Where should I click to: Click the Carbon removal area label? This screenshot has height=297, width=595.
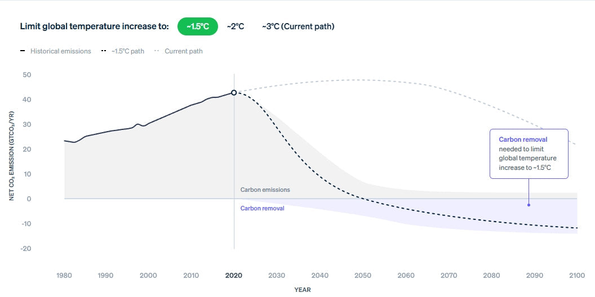click(262, 208)
